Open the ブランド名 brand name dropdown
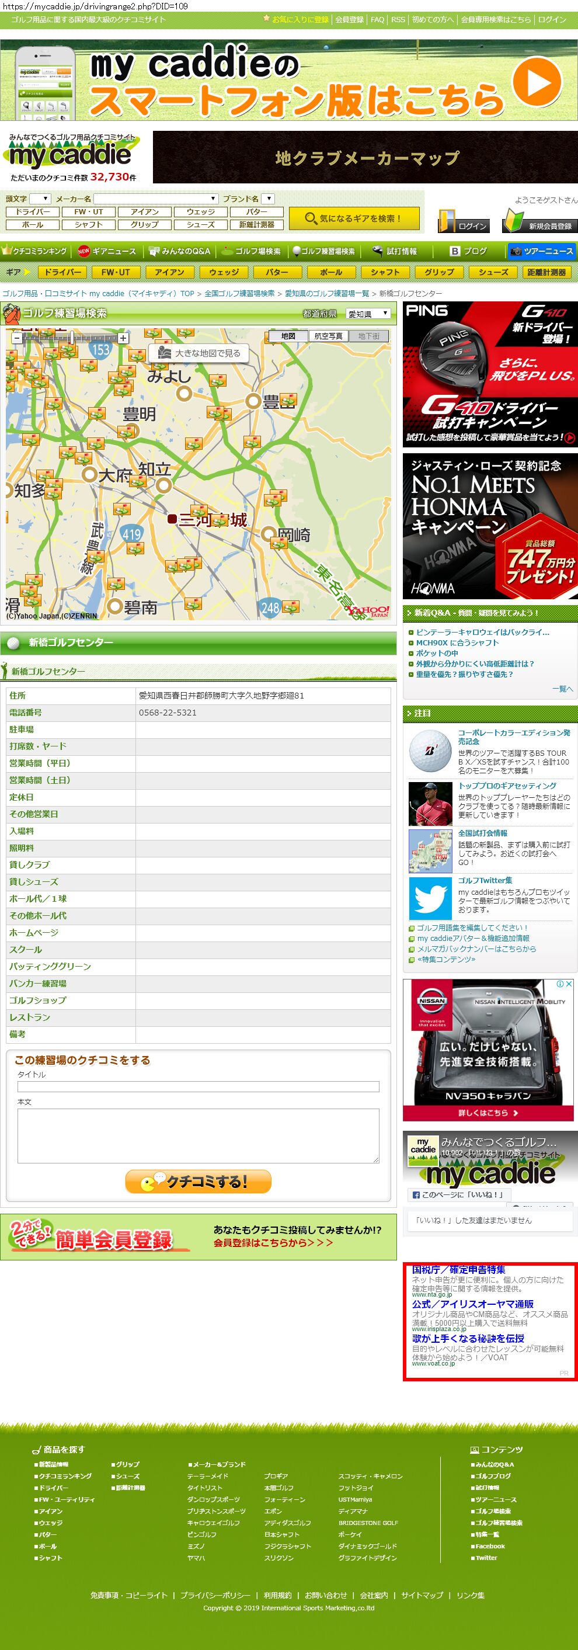This screenshot has width=578, height=1650. point(268,199)
